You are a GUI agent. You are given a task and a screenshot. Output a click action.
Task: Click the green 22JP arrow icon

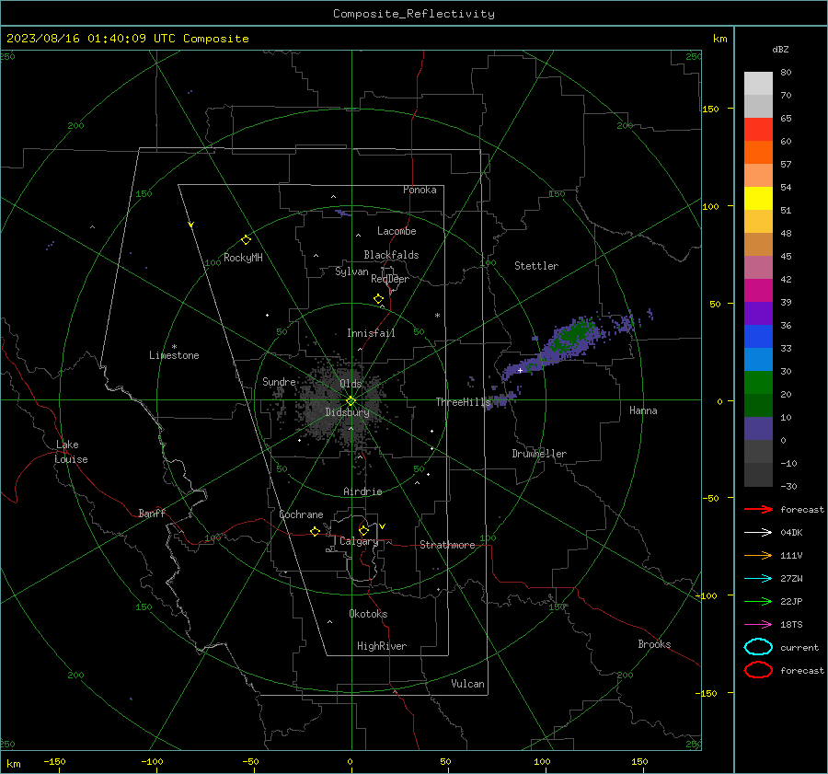758,601
